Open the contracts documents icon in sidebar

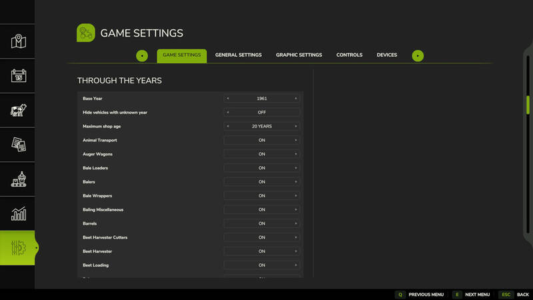[19, 145]
